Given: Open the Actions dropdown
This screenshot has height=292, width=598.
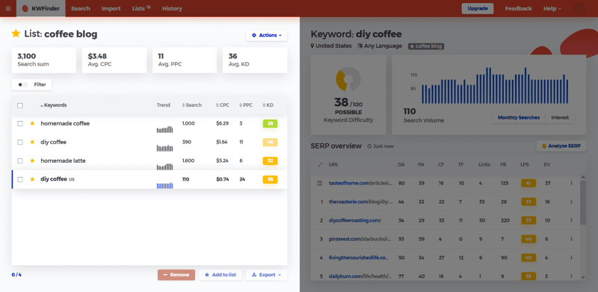Looking at the screenshot, I should (267, 35).
